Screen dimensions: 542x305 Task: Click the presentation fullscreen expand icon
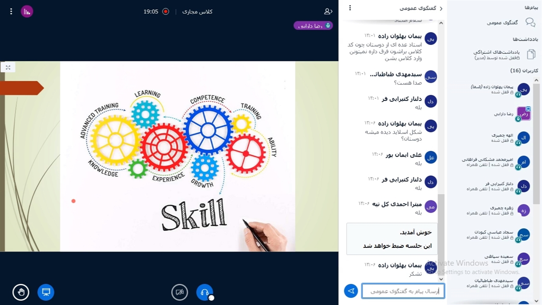click(8, 67)
